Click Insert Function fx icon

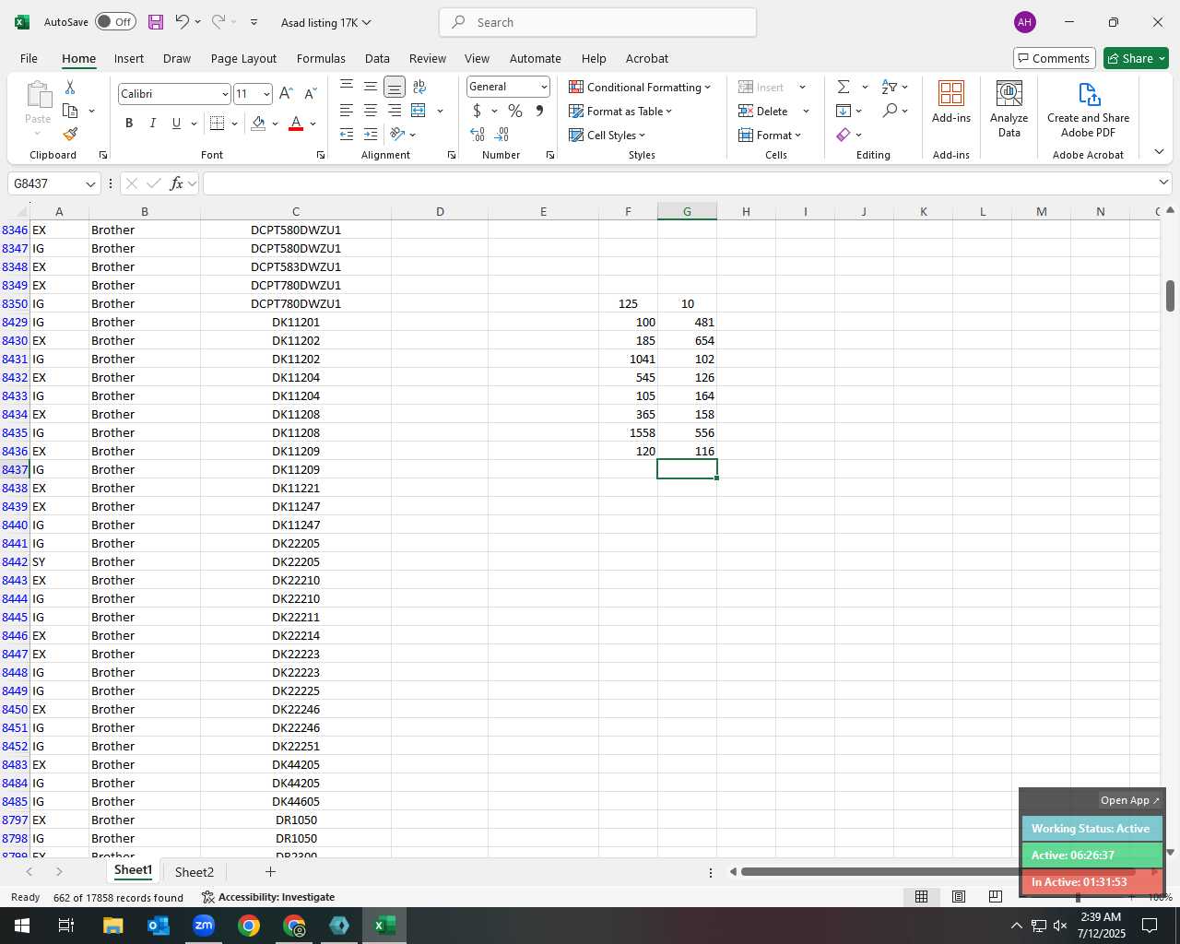(x=177, y=183)
